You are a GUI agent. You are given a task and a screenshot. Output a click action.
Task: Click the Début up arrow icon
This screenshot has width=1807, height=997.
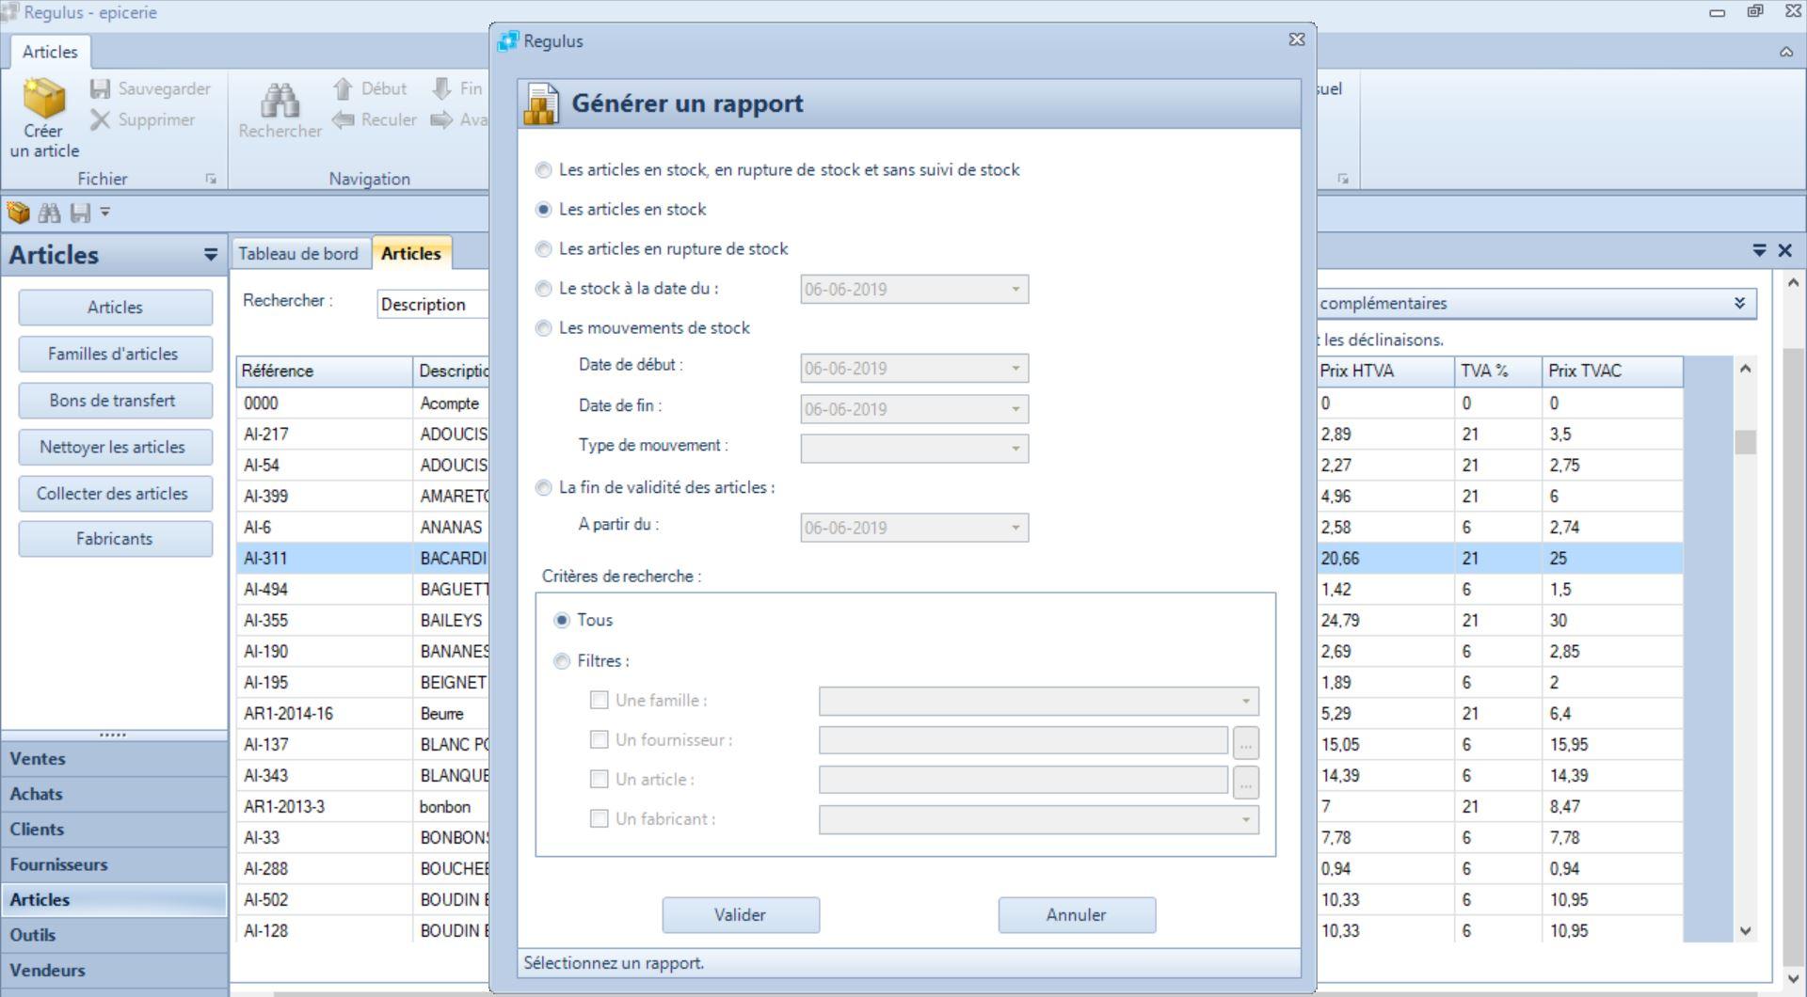(x=343, y=88)
